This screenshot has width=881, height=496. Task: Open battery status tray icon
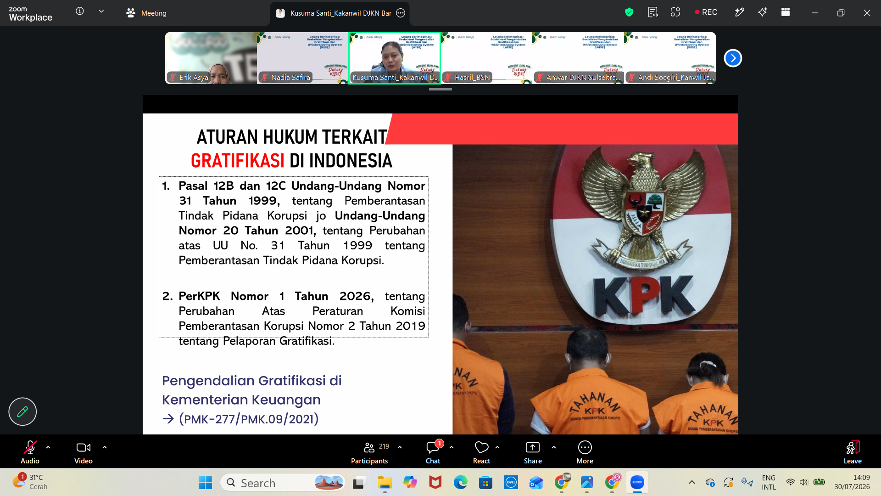(x=819, y=482)
